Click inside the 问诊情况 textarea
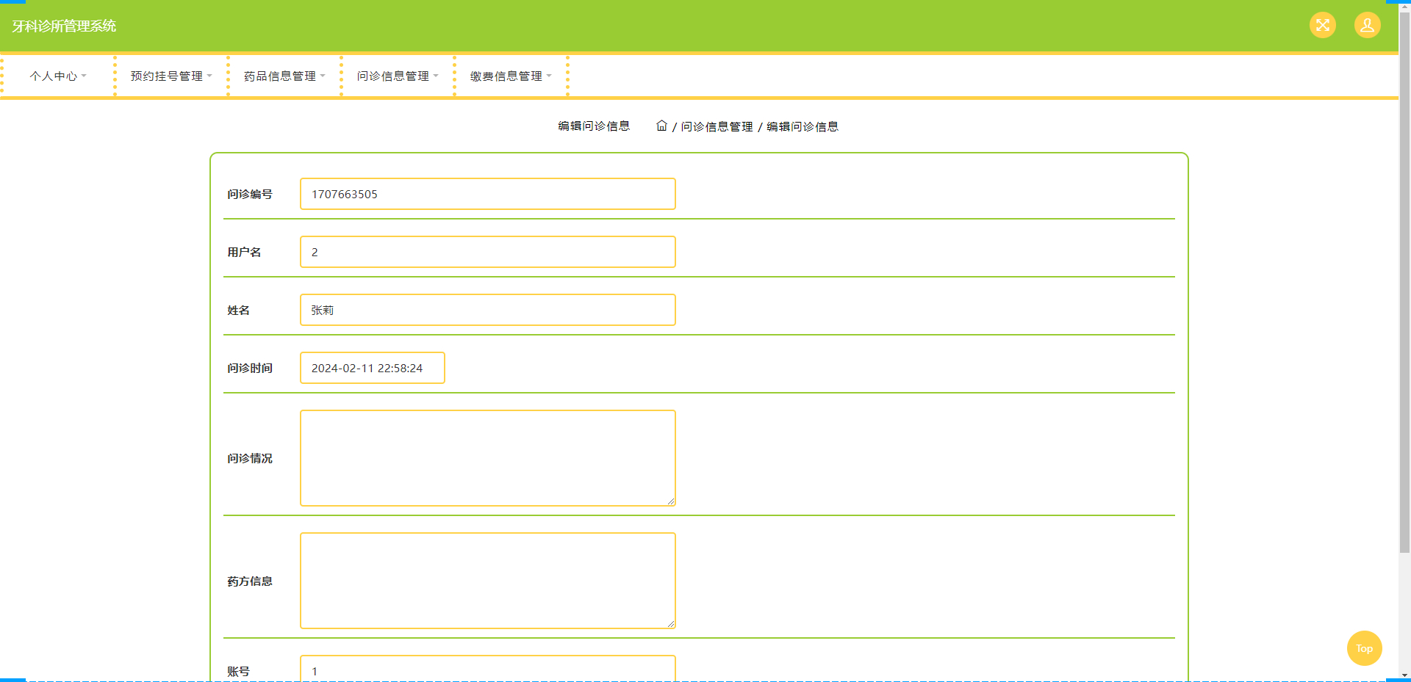The width and height of the screenshot is (1411, 682). [x=488, y=458]
